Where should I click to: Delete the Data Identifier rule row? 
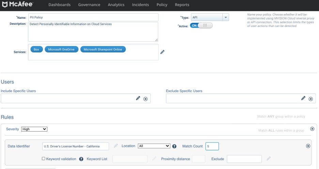coord(308,146)
